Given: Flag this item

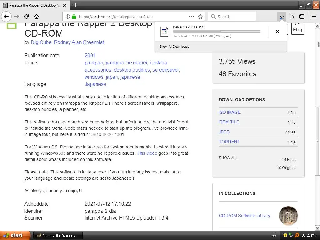Looking at the screenshot, I should (x=297, y=28).
